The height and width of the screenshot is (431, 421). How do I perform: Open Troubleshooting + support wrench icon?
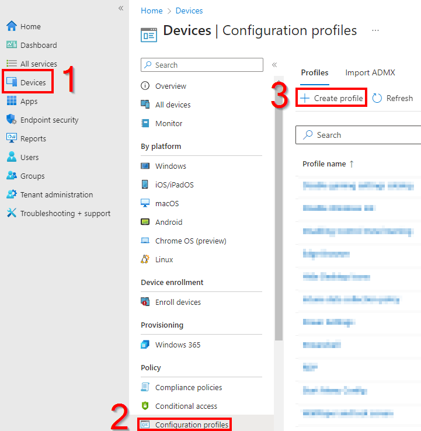click(x=12, y=213)
